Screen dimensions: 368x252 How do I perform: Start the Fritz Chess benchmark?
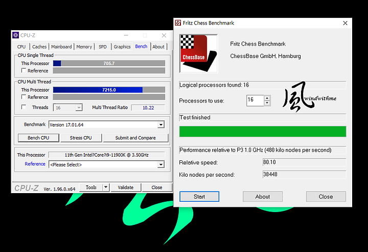tap(199, 197)
